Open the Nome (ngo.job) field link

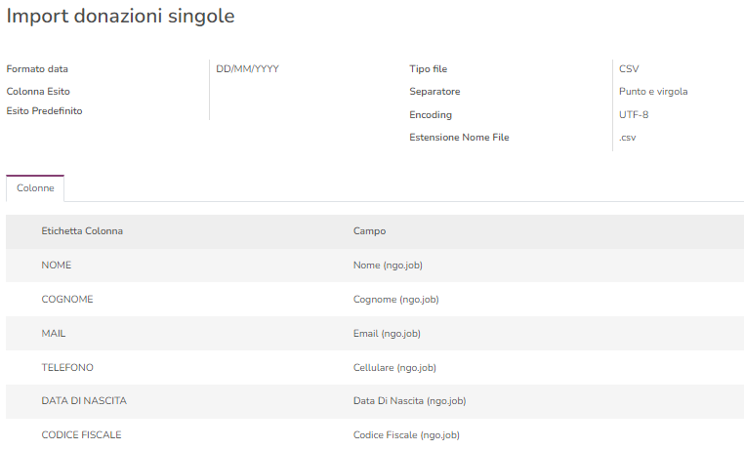pos(388,266)
